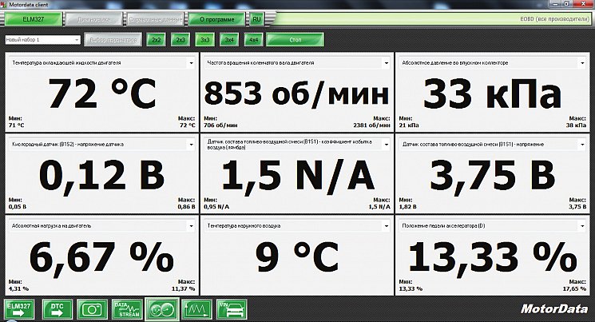Click the min 21 кПа reading

409,125
